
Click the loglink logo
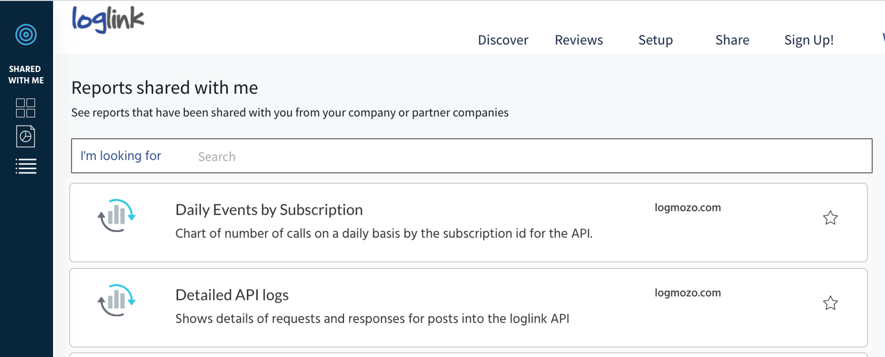coord(108,19)
